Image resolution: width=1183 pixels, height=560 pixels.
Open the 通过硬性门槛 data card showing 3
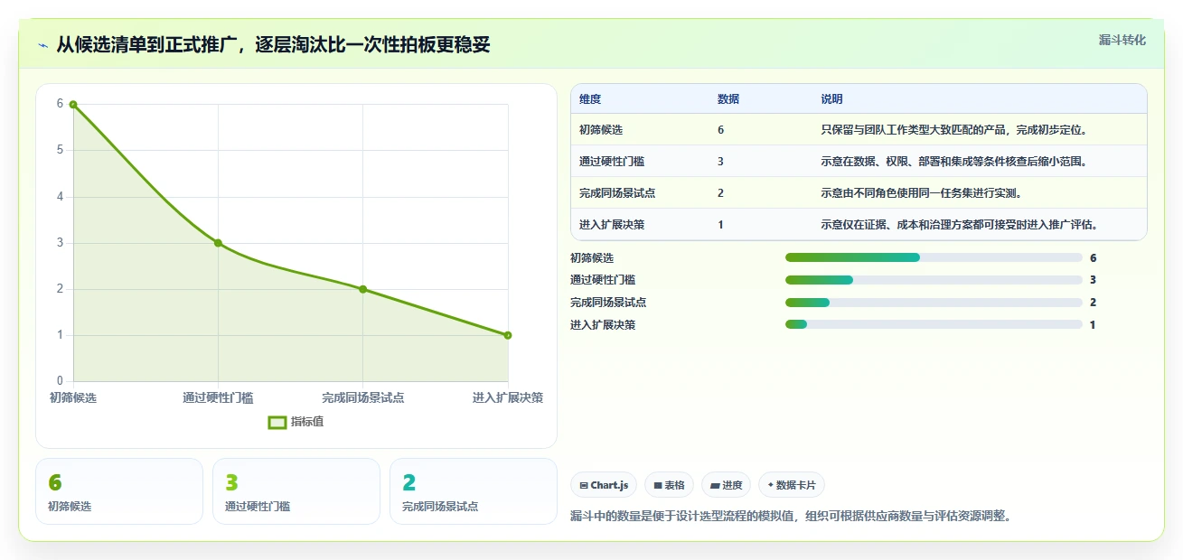click(x=296, y=491)
